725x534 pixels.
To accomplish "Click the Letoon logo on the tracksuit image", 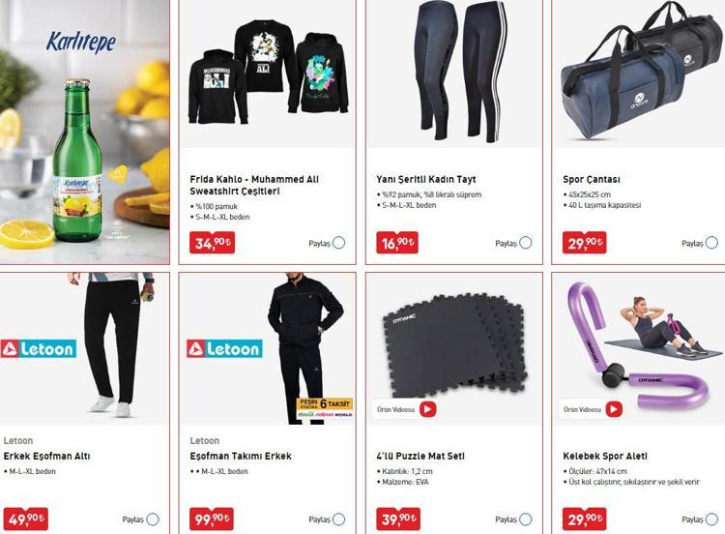I will [224, 348].
